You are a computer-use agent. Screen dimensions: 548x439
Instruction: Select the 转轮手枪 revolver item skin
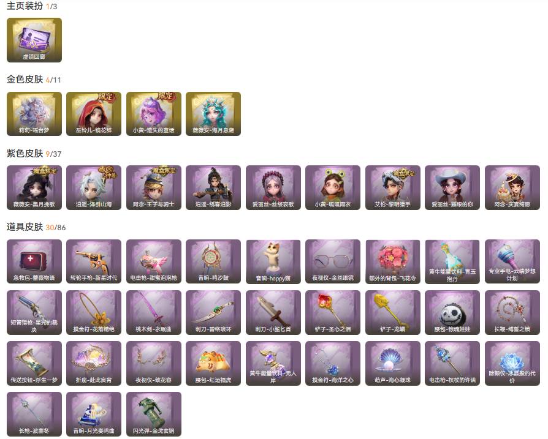click(94, 261)
